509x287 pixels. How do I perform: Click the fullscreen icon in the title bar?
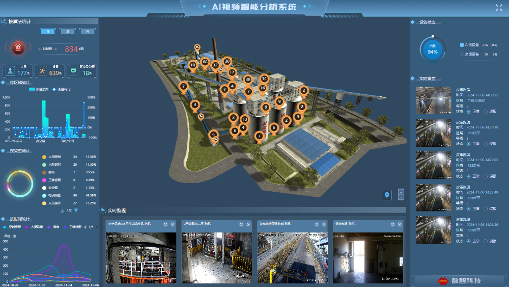498,7
